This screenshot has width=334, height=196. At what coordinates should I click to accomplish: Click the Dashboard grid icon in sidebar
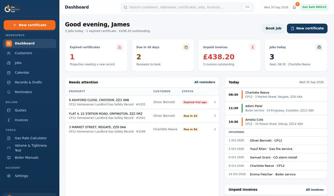click(9, 43)
